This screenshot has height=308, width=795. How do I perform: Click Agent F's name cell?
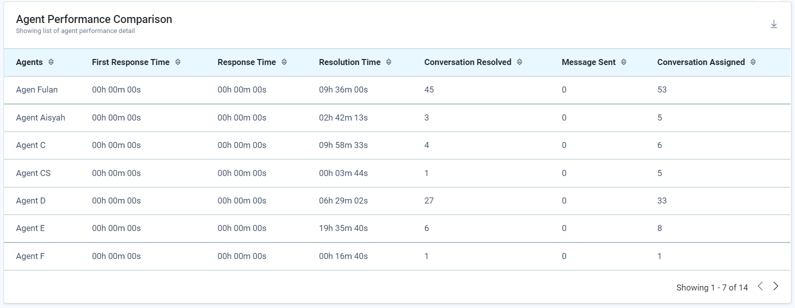pyautogui.click(x=30, y=256)
